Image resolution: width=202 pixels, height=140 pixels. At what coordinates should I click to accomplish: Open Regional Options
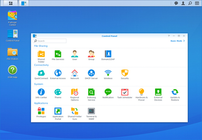(x=75, y=95)
